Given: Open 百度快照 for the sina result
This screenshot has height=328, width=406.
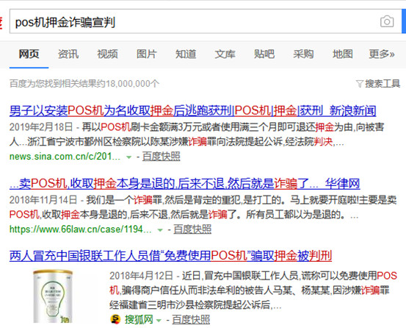Looking at the screenshot, I should click(161, 157).
